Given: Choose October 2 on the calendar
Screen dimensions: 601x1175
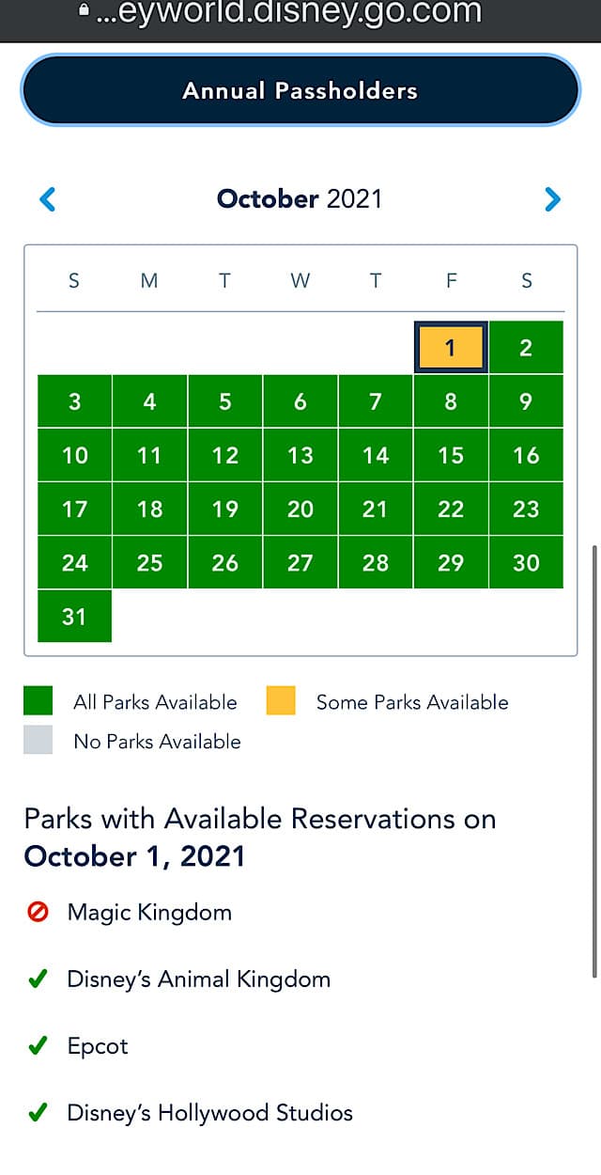Looking at the screenshot, I should click(526, 348).
